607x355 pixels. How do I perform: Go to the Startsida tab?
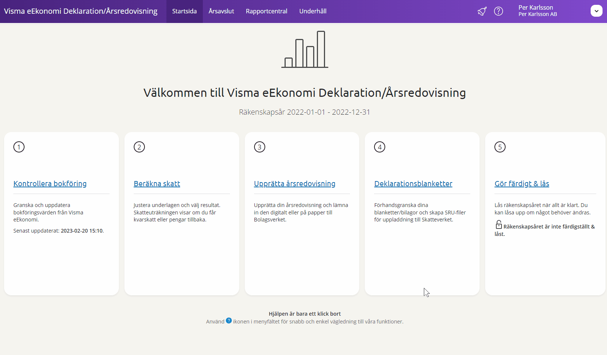[184, 11]
